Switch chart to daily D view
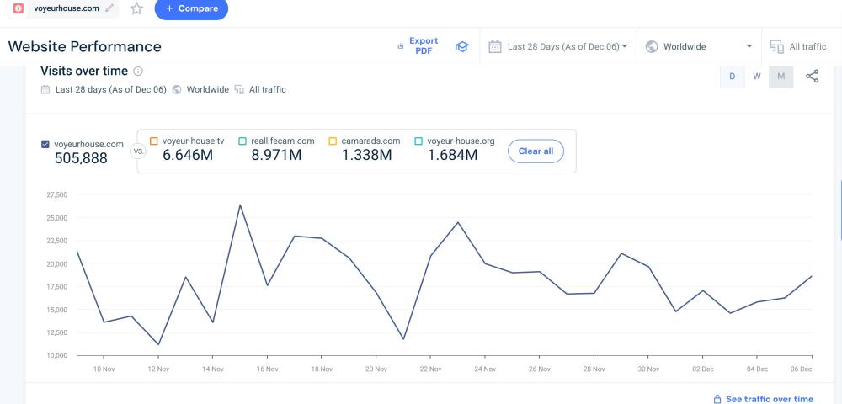 732,77
